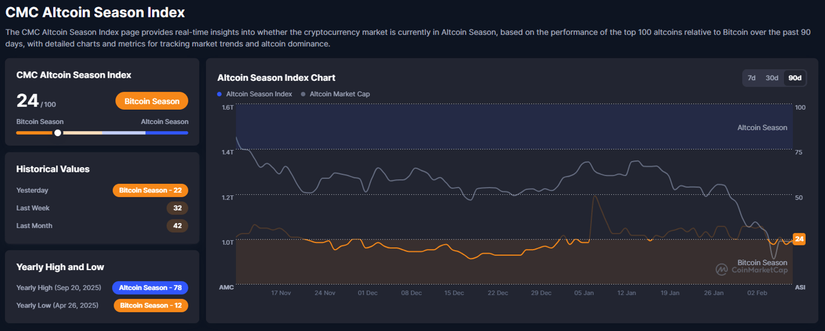This screenshot has width=825, height=331.
Task: Click Yesterday's Bitcoin Season - 22 badge
Action: click(x=150, y=191)
